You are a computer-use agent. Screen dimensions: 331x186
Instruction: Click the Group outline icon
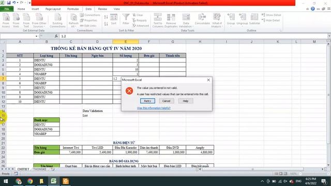pos(231,20)
